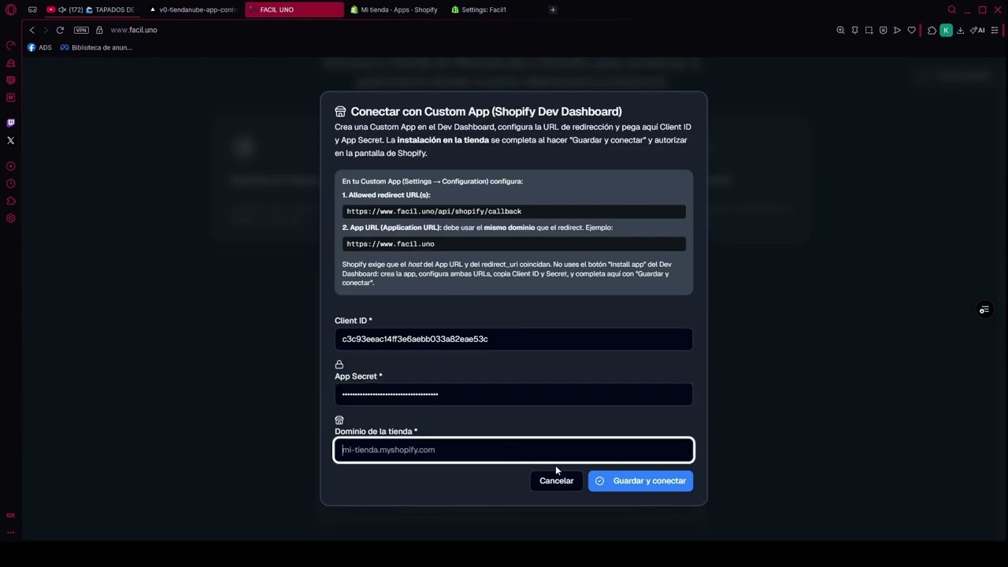
Task: Open the player icon in sidebar
Action: 10,166
